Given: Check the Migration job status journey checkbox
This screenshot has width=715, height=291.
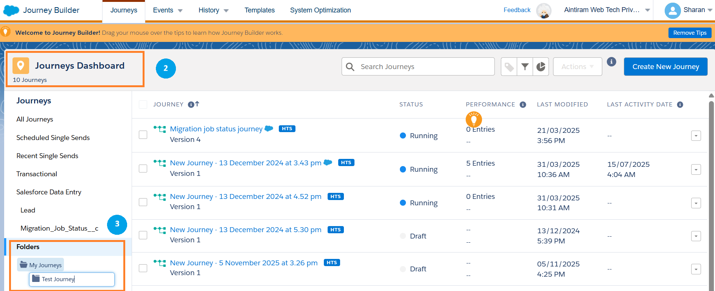Looking at the screenshot, I should tap(143, 135).
